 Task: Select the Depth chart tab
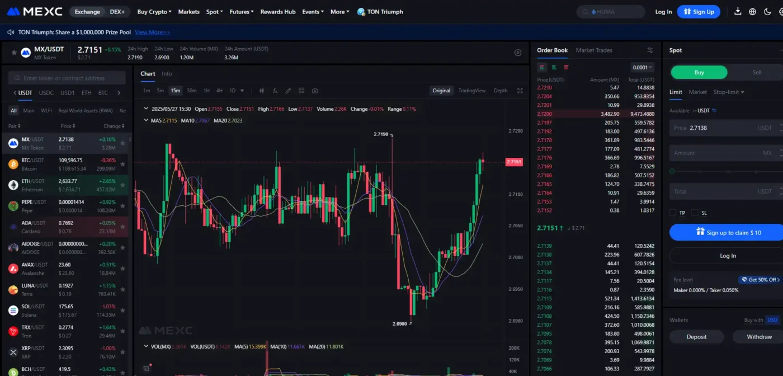point(501,91)
